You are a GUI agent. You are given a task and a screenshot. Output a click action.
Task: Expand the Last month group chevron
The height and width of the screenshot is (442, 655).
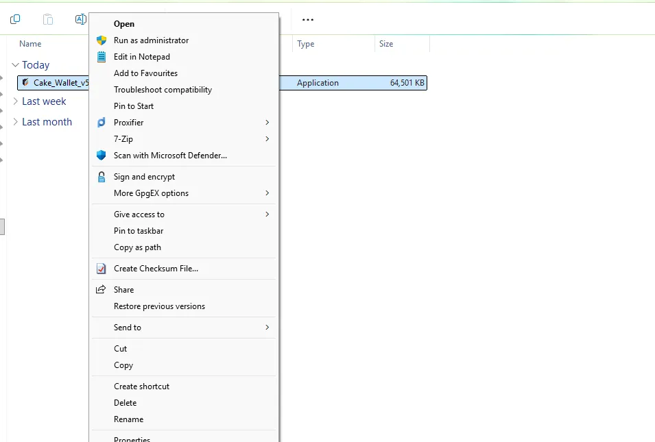pos(16,122)
